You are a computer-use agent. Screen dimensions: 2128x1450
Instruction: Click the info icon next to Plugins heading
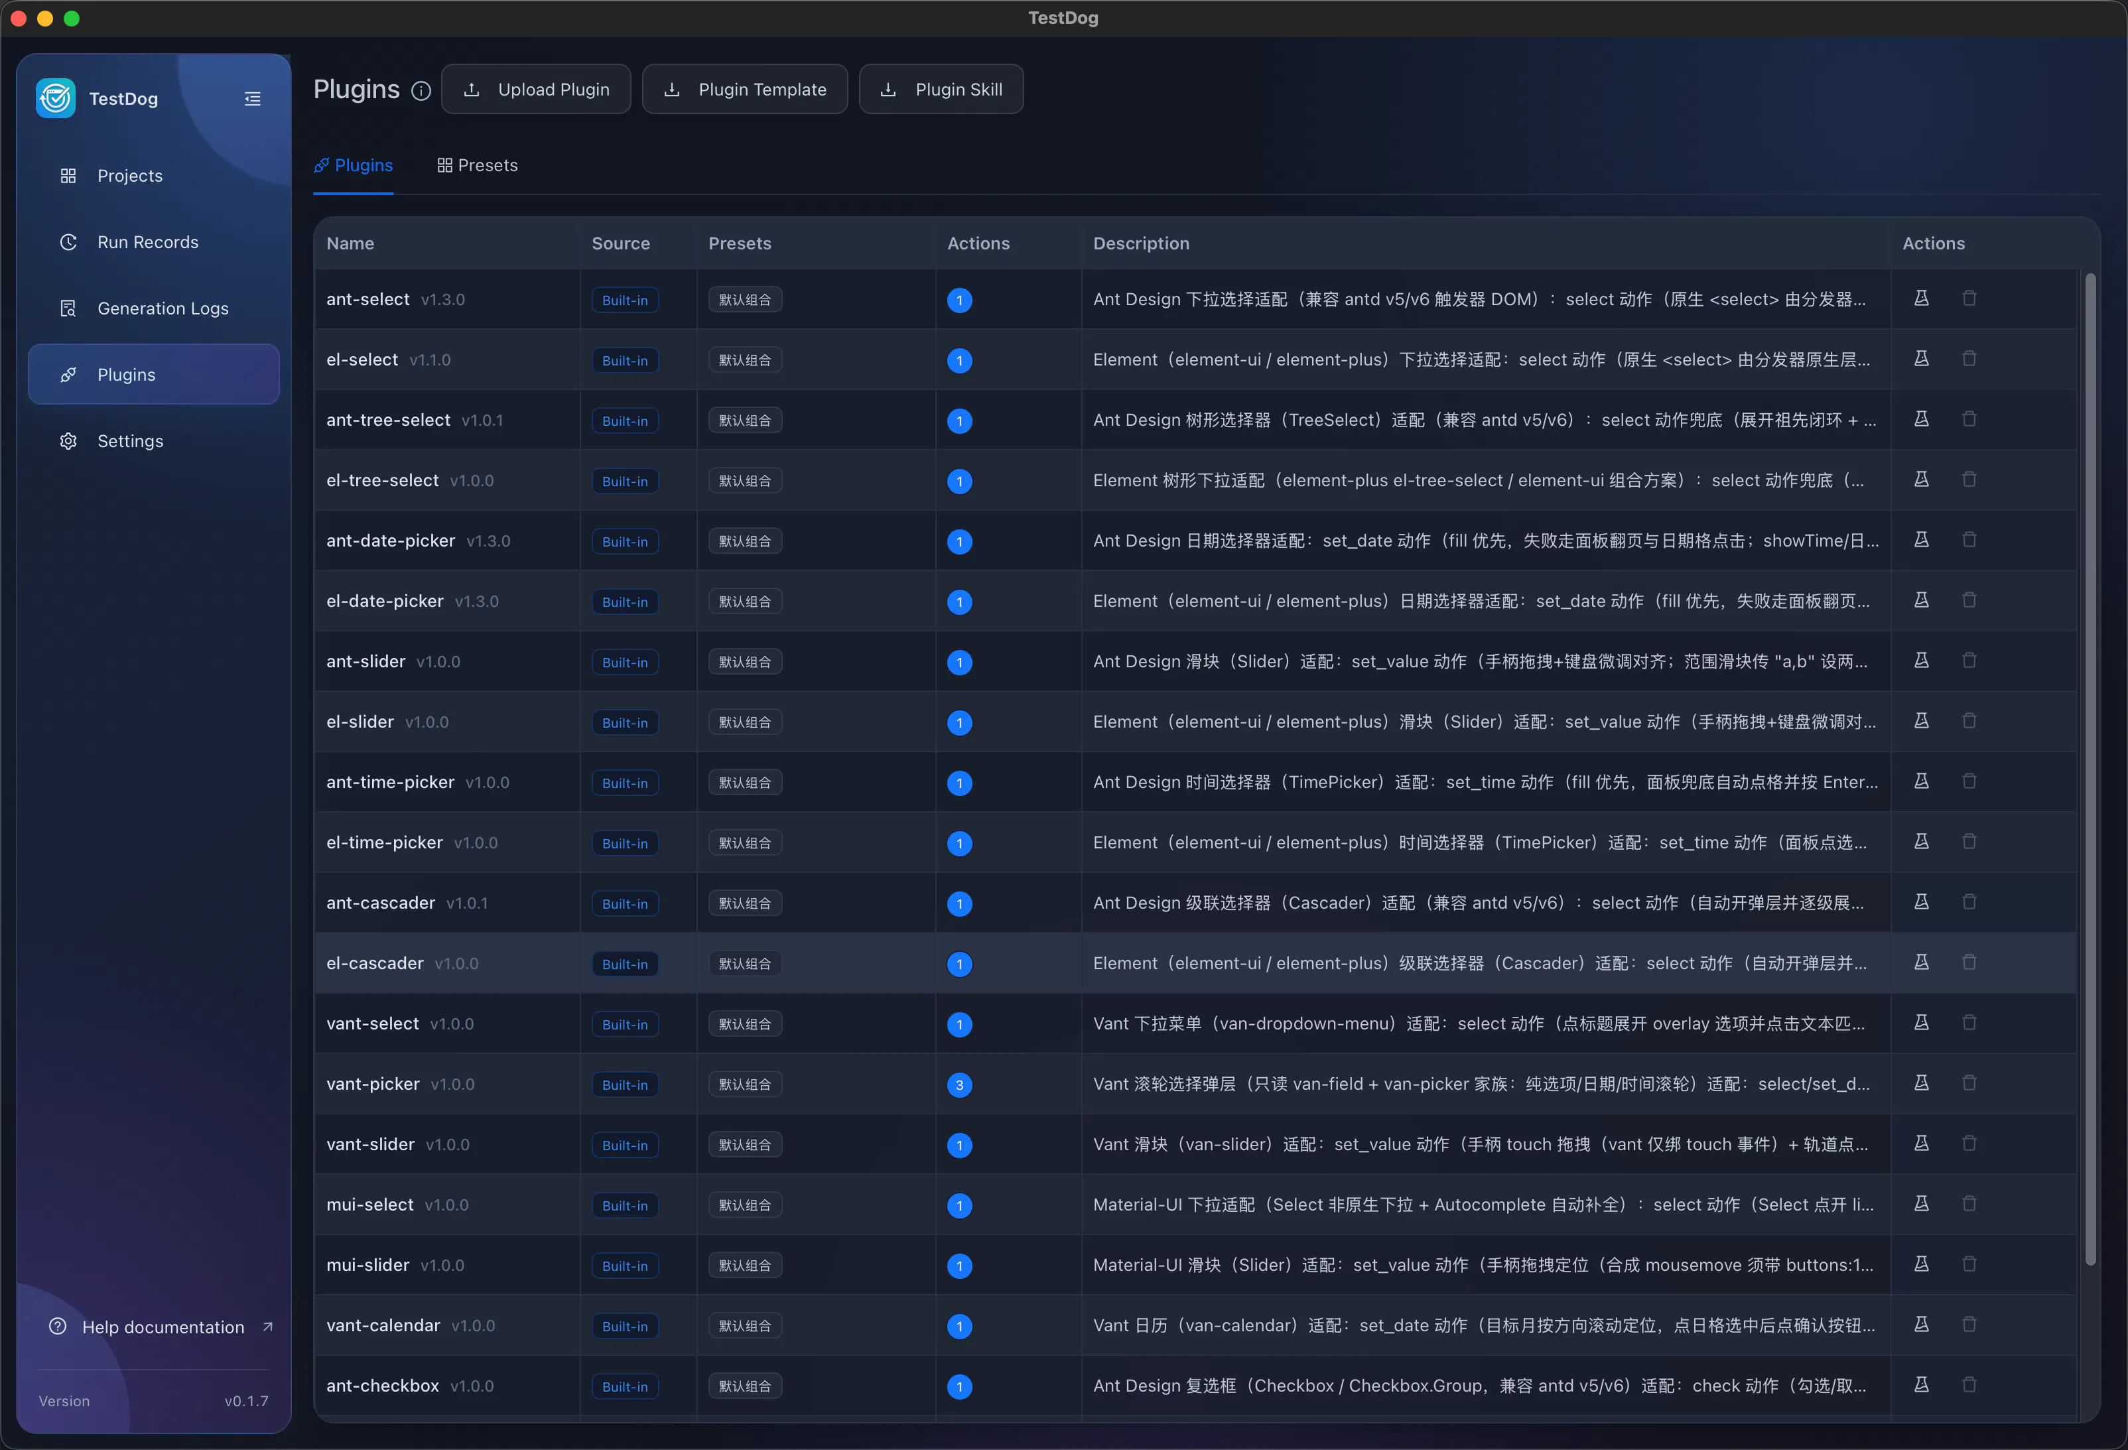click(x=421, y=91)
